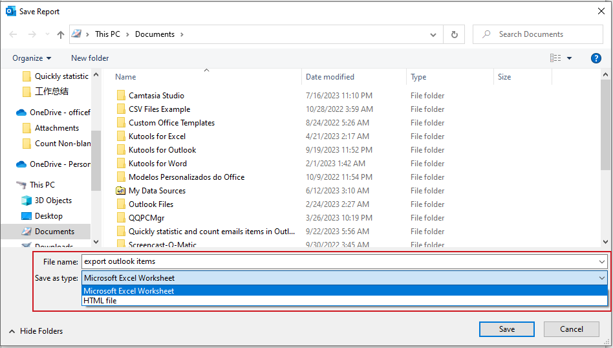This screenshot has width=613, height=348.
Task: Open recent locations dropdown arrow
Action: click(x=47, y=34)
